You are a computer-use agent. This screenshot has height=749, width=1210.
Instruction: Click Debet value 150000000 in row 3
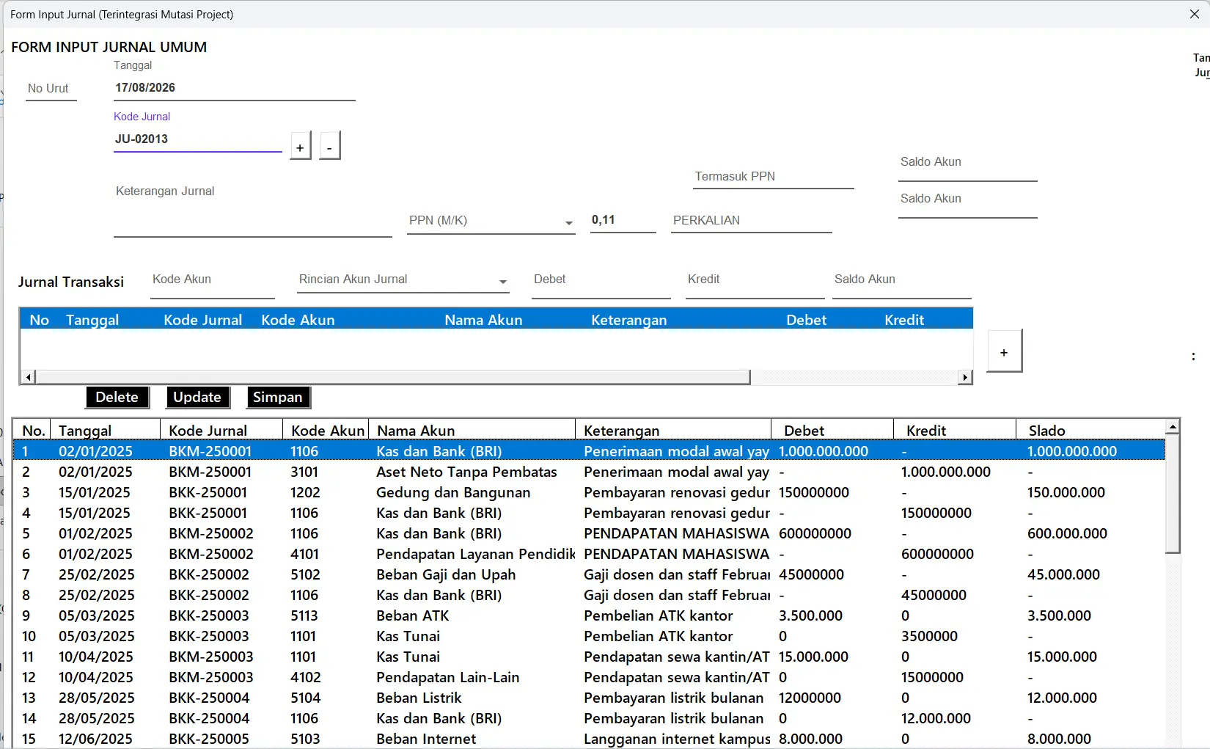point(814,492)
